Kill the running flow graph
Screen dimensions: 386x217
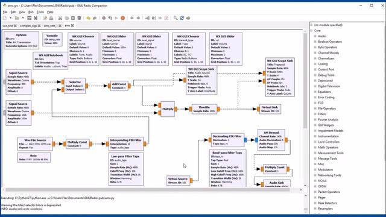tap(122, 18)
